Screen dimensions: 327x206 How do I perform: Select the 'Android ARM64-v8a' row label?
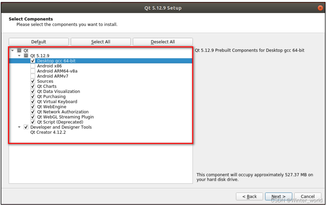[x=57, y=71]
